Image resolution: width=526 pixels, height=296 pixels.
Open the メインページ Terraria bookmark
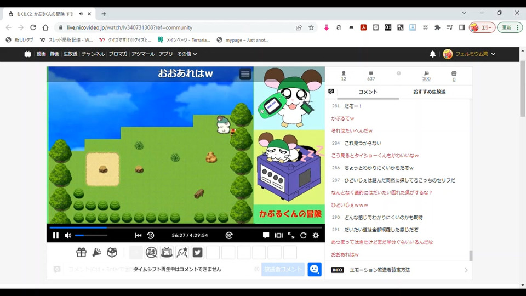(x=184, y=40)
